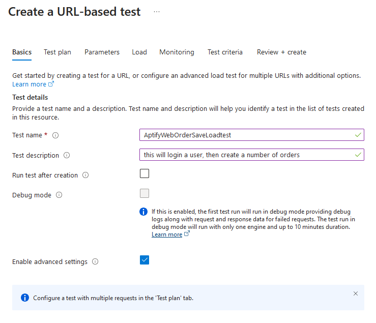This screenshot has height=323, width=376.
Task: Click external link icon after top Learn more
Action: [51, 84]
